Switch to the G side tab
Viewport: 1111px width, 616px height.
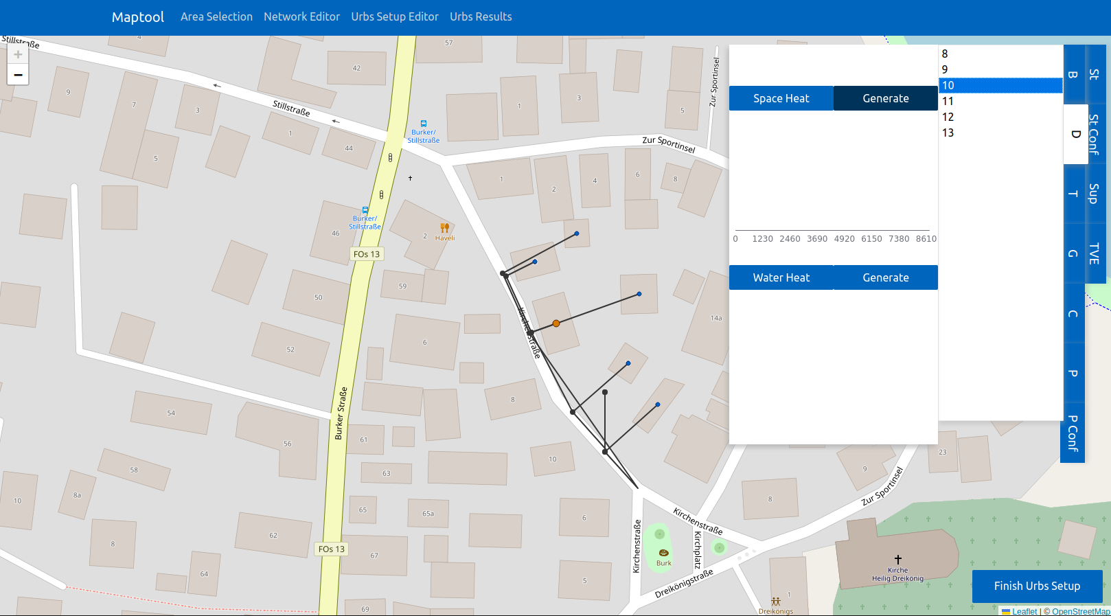click(1074, 253)
